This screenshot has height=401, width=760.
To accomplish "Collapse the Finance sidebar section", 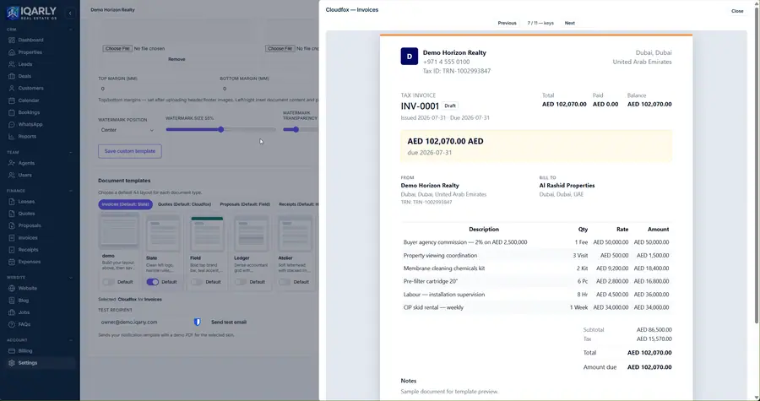I will [71, 191].
